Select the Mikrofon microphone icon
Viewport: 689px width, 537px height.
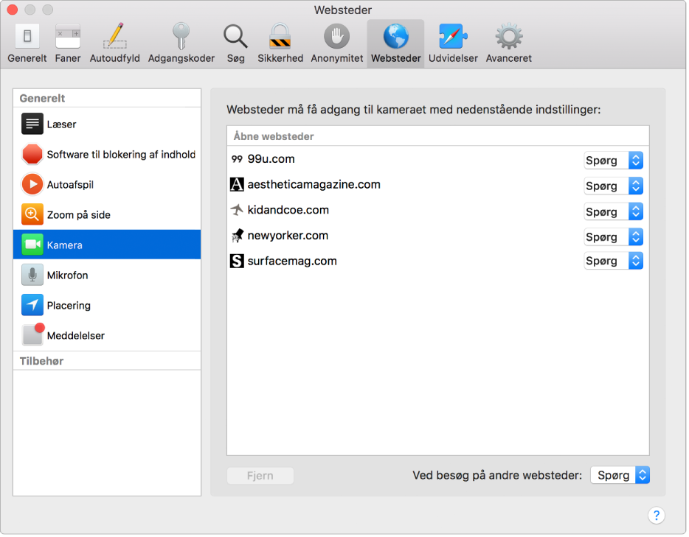coord(32,275)
